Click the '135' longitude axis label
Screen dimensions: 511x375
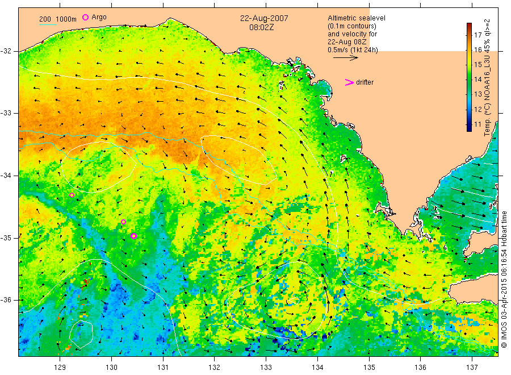click(x=369, y=368)
